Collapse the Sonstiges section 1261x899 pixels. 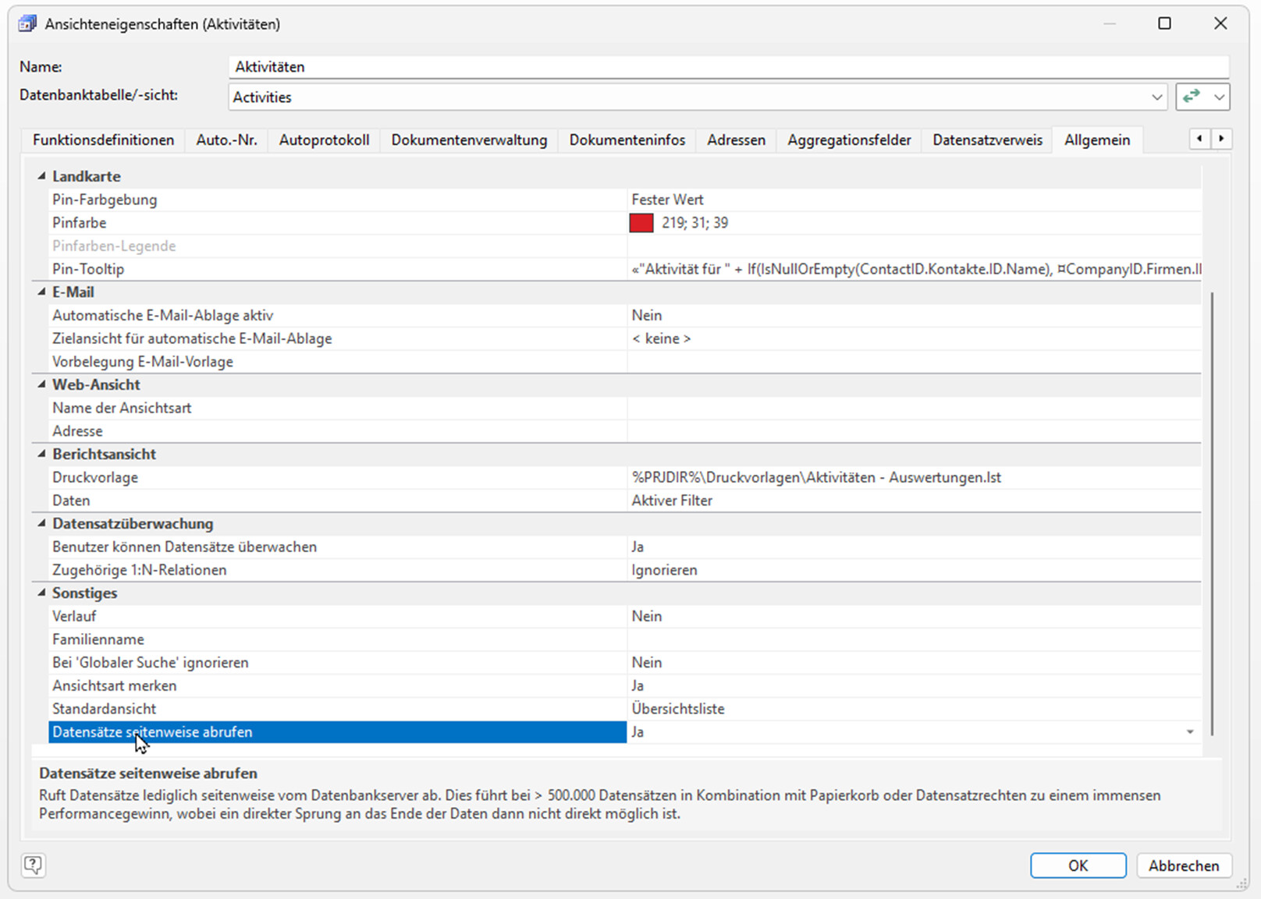click(42, 593)
